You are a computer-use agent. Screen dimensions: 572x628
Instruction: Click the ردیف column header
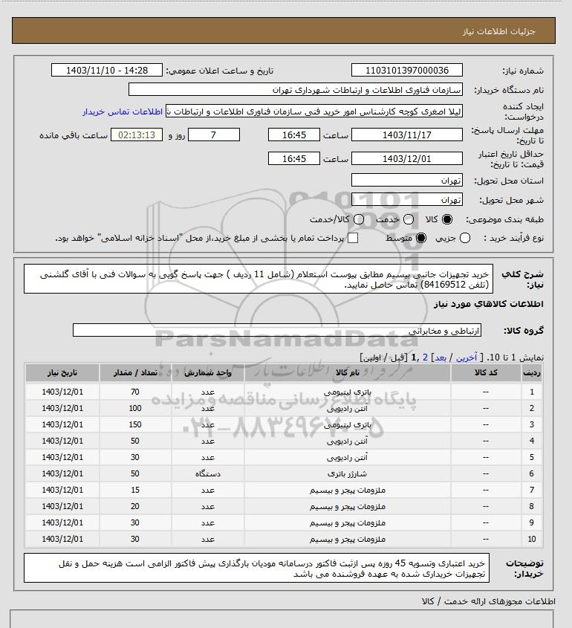pyautogui.click(x=532, y=373)
